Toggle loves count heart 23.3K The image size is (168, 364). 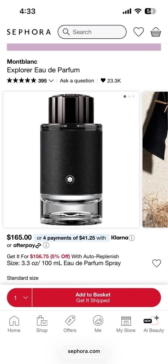pos(103,80)
